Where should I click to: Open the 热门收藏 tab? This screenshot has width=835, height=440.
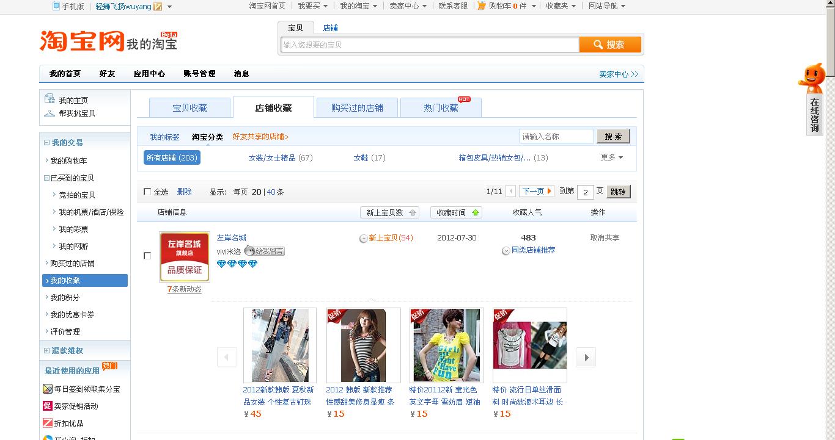(441, 108)
